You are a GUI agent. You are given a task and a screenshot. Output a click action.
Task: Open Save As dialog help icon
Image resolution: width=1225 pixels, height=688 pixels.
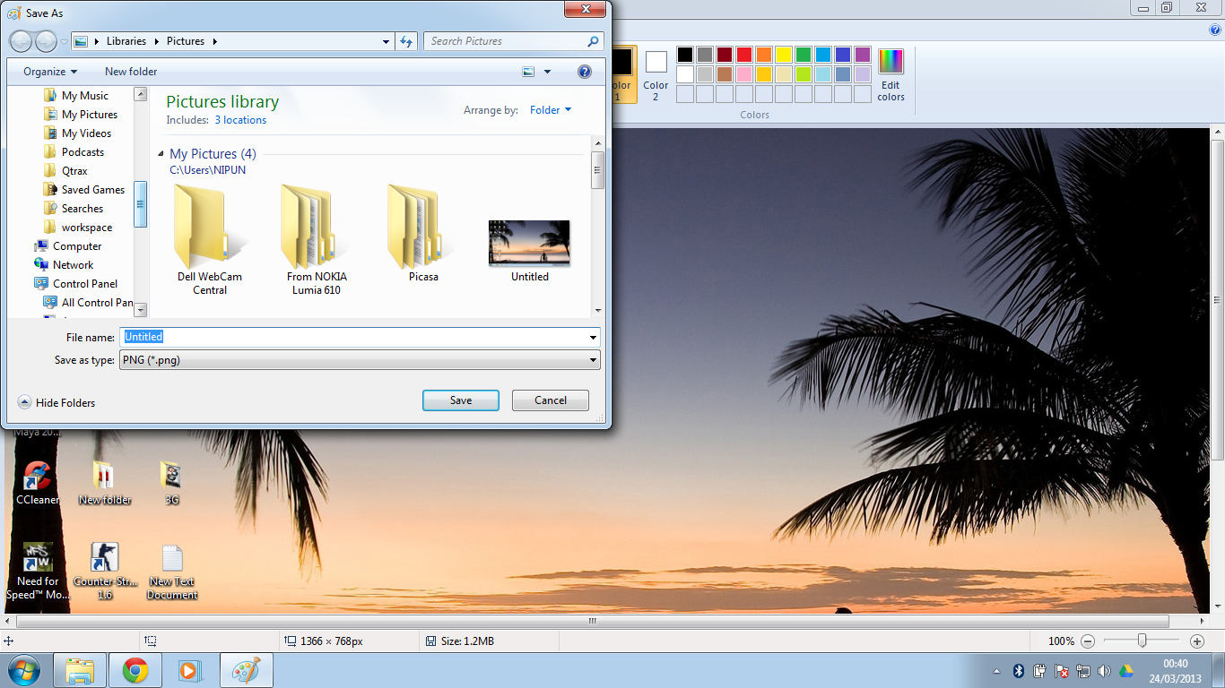click(x=585, y=72)
